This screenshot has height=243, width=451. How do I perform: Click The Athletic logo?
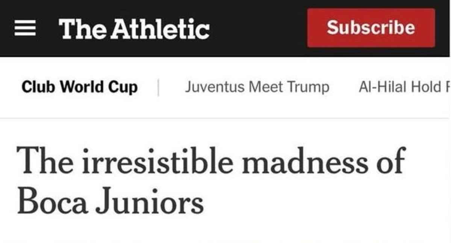point(134,28)
